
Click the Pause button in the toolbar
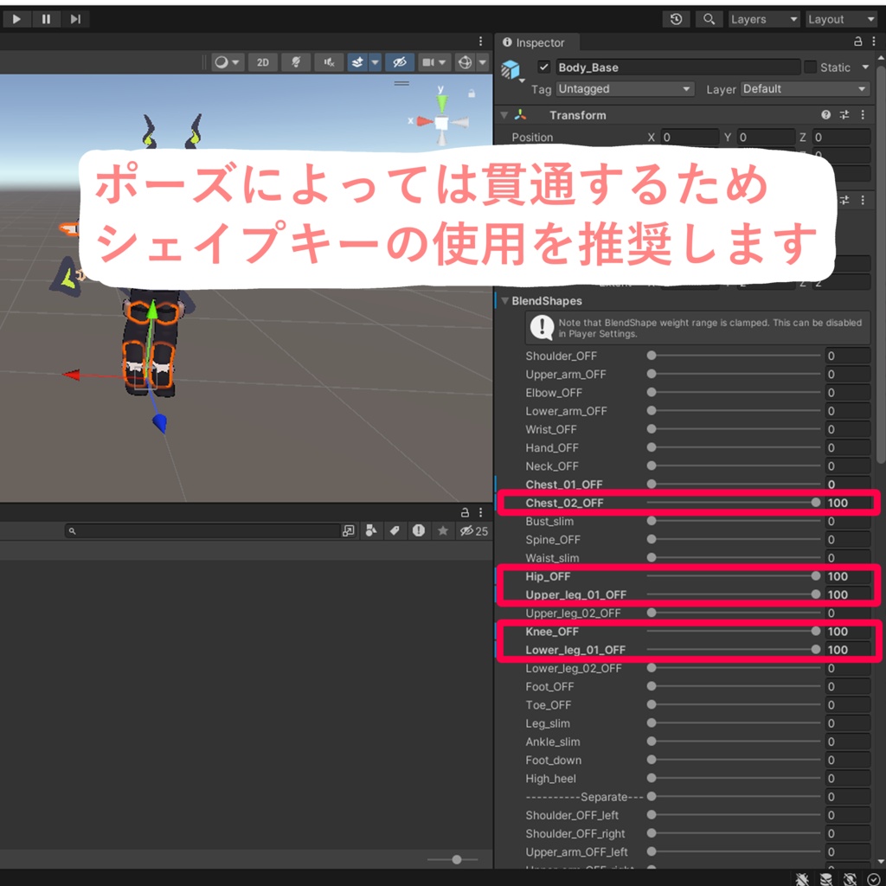(x=46, y=19)
